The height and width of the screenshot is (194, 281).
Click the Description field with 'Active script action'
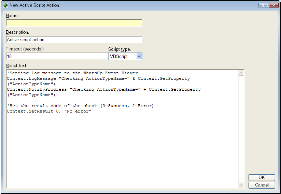click(x=74, y=40)
